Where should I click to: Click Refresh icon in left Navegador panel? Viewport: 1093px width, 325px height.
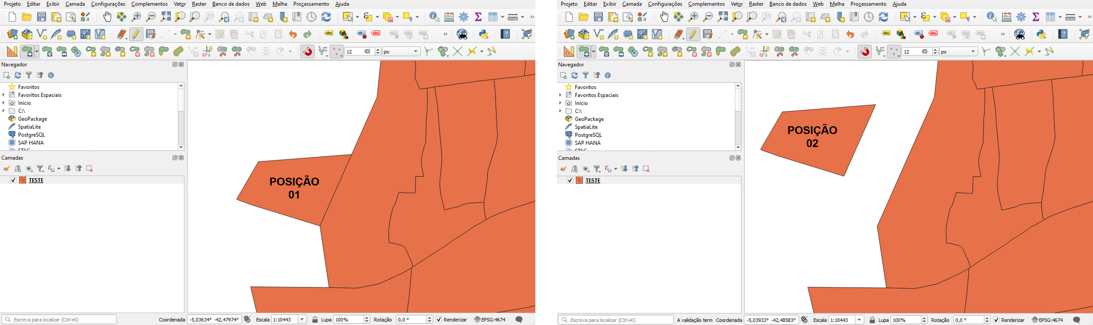(18, 75)
